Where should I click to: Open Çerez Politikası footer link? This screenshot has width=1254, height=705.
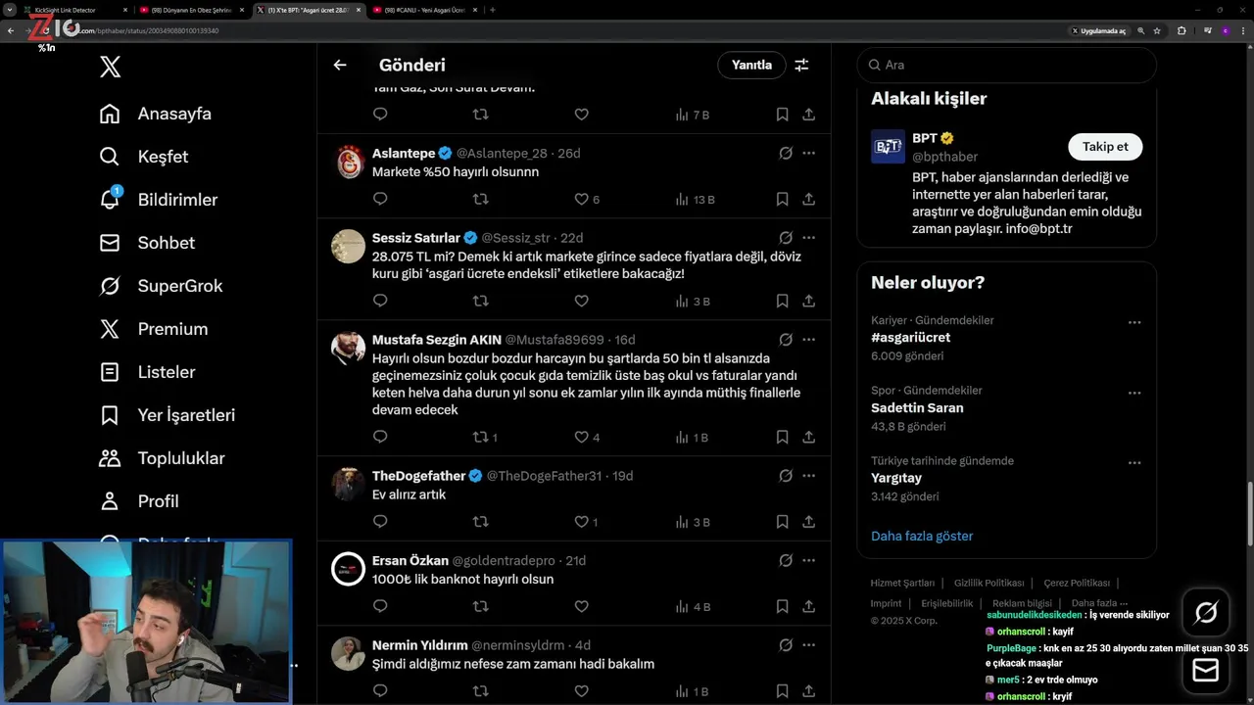1077,583
